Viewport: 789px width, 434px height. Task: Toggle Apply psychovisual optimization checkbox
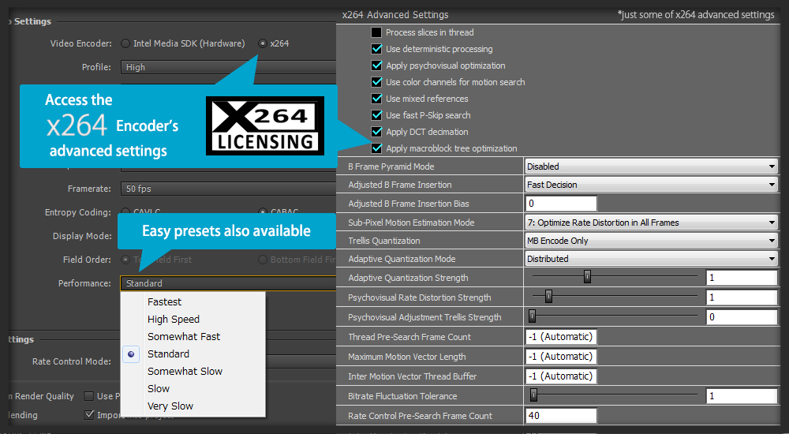click(376, 65)
